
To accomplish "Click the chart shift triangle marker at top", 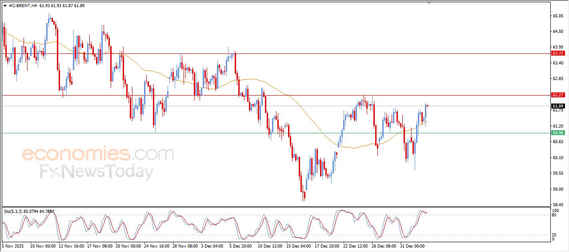I will 429,3.
